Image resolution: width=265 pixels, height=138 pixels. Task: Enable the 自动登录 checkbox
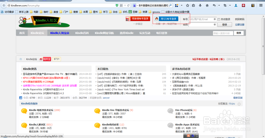(x=219, y=19)
